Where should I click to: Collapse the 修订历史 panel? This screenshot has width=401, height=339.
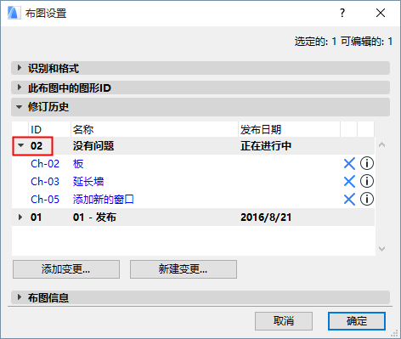(20, 107)
